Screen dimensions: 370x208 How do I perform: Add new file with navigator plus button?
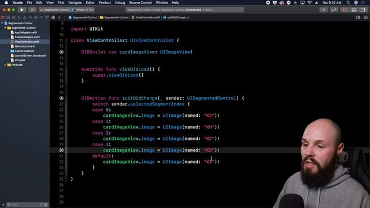(x=3, y=205)
